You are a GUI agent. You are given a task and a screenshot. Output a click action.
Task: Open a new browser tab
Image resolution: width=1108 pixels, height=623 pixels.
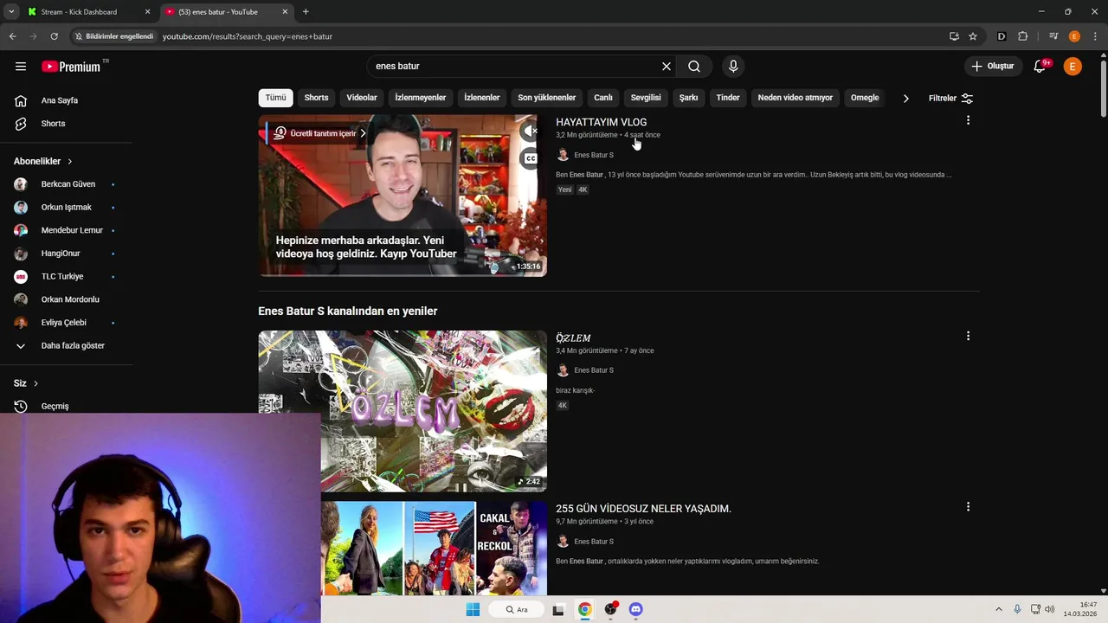(x=306, y=12)
